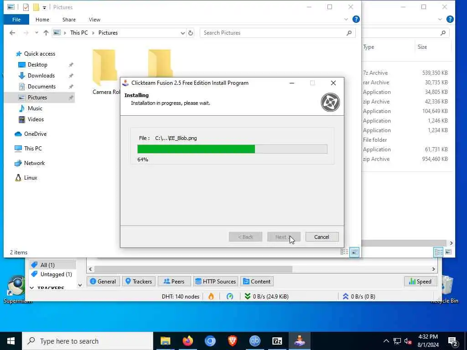Open Firefox from the taskbar
This screenshot has width=467, height=350.
coord(187,341)
